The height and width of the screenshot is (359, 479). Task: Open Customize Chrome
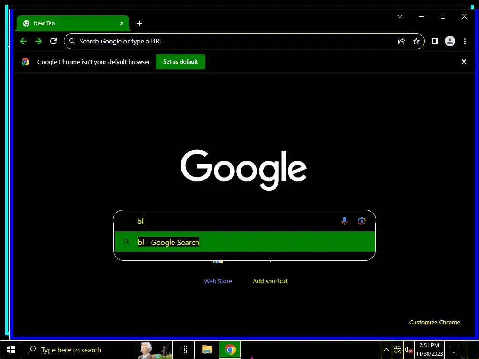click(435, 323)
